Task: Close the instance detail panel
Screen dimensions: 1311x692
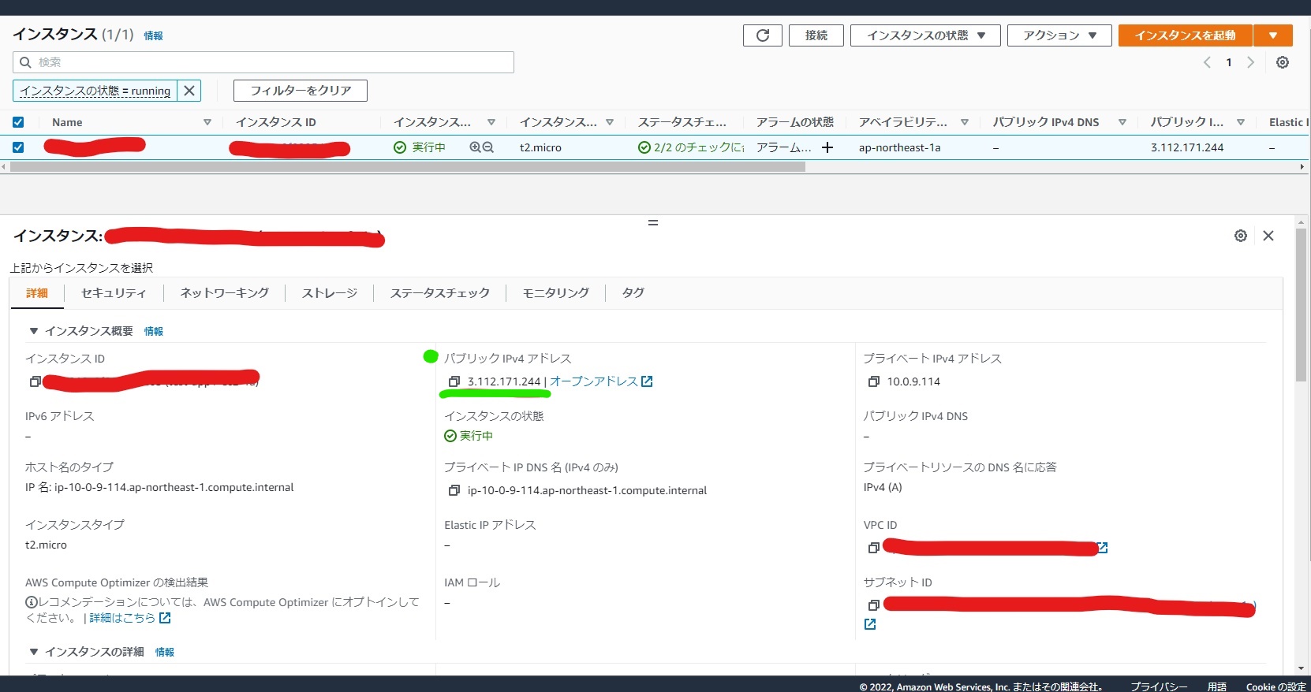Action: 1268,236
